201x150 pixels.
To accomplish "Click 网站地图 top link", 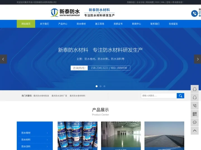I will point(150,2).
